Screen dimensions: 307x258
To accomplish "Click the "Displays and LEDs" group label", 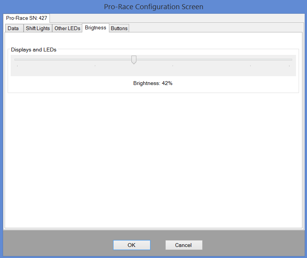I will click(34, 50).
